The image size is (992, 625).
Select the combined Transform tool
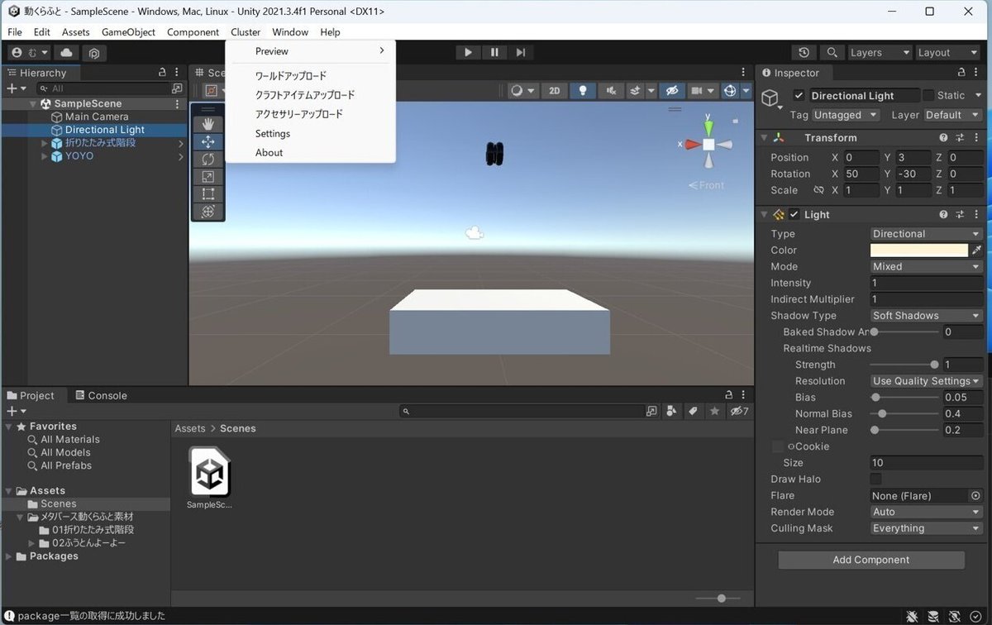tap(207, 212)
